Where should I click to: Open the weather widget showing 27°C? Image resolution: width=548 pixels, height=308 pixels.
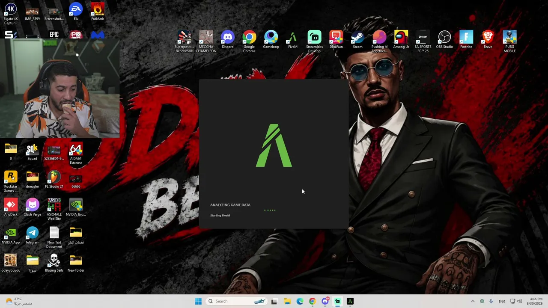(19, 301)
